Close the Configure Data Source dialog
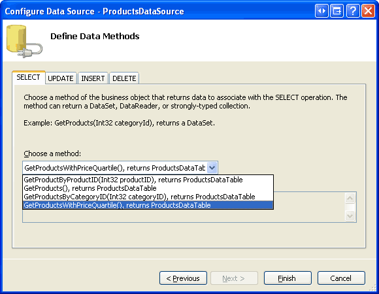379x294 pixels. [x=368, y=11]
